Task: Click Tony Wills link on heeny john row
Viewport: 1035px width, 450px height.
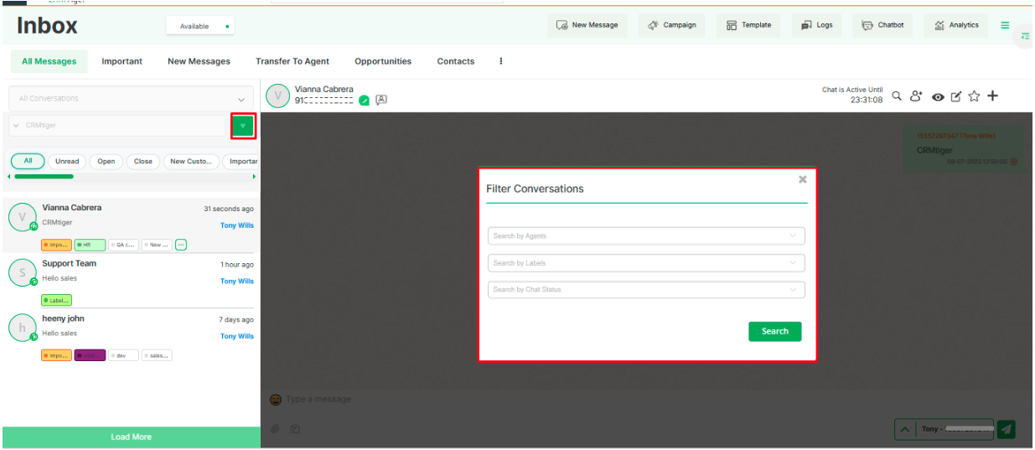Action: [x=237, y=336]
